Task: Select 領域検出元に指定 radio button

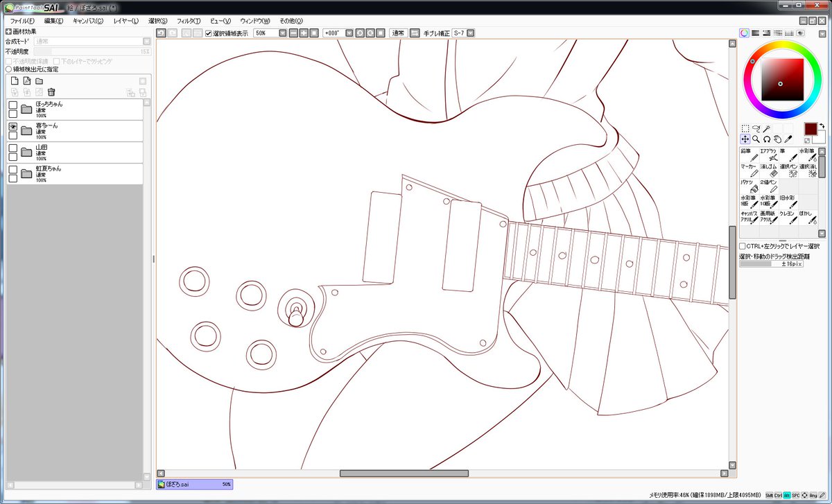Action: pos(8,69)
